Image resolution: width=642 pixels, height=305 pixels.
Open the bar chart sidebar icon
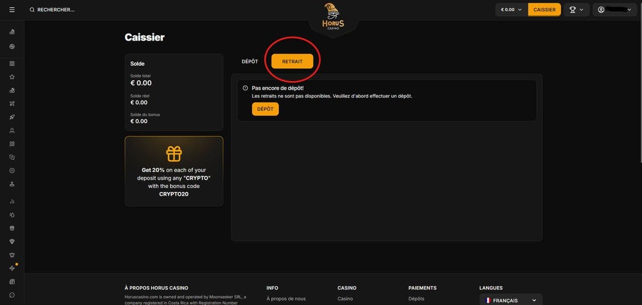(12, 201)
